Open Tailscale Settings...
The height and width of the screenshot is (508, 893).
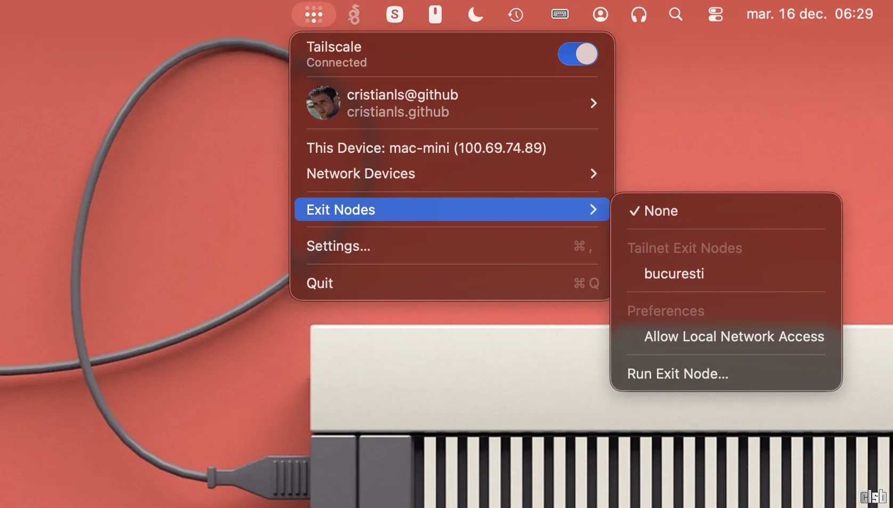pyautogui.click(x=338, y=246)
